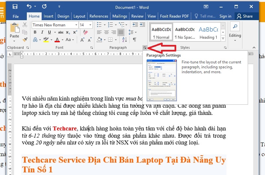Toggle italic formatting
The image size is (265, 175).
42,32
